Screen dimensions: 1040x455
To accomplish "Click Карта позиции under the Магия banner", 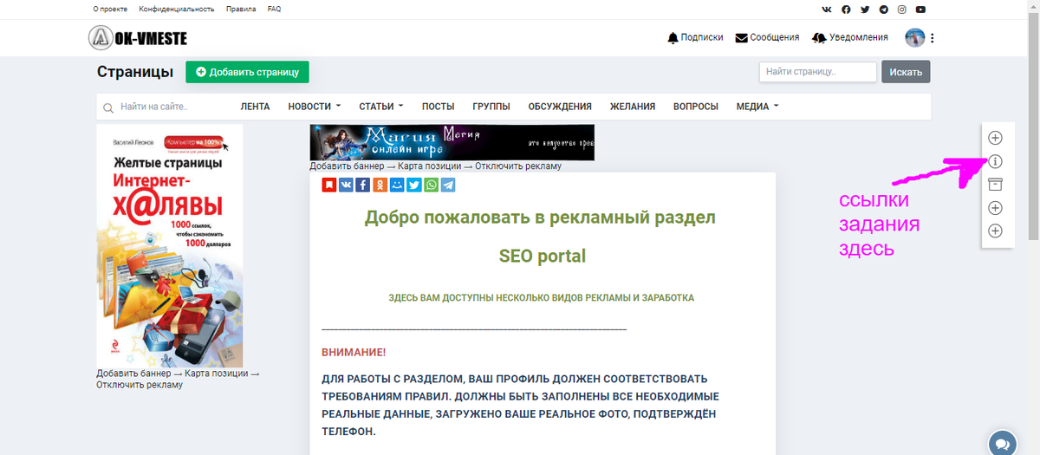I will [x=431, y=166].
